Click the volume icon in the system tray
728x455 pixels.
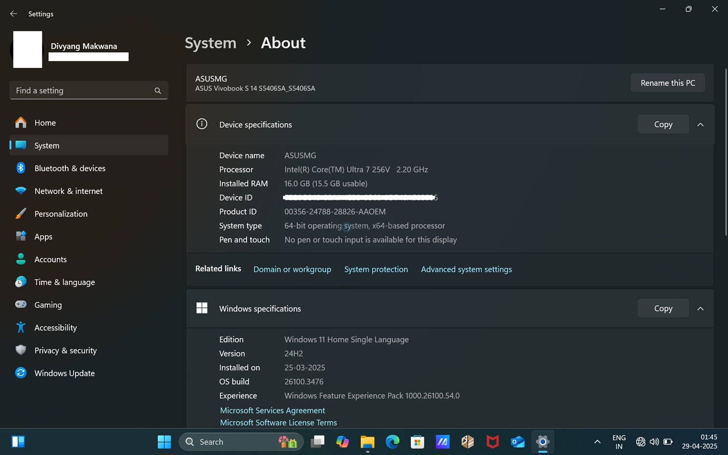point(654,442)
